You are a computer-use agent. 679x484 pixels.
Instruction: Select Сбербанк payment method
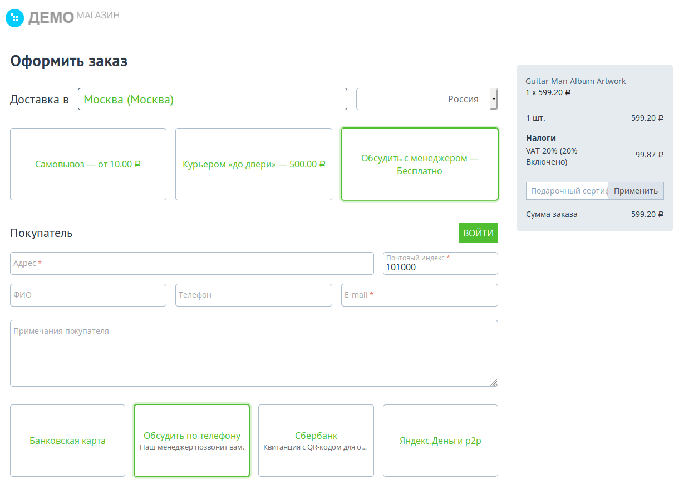coord(316,441)
